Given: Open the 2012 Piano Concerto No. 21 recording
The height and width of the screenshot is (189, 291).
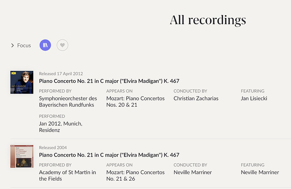Looking at the screenshot, I should click(109, 81).
